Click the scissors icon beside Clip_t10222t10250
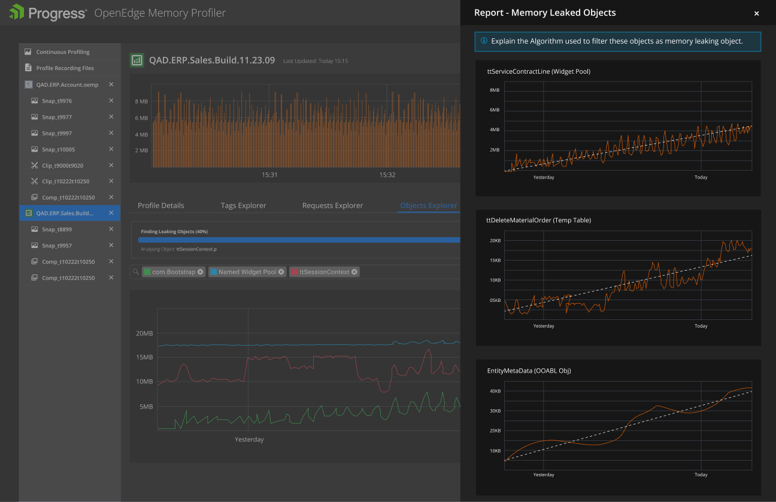 [35, 181]
